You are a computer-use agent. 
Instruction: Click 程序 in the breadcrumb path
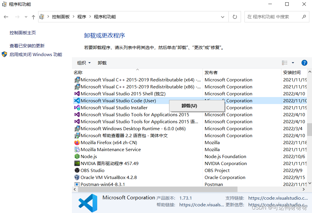tap(81, 17)
